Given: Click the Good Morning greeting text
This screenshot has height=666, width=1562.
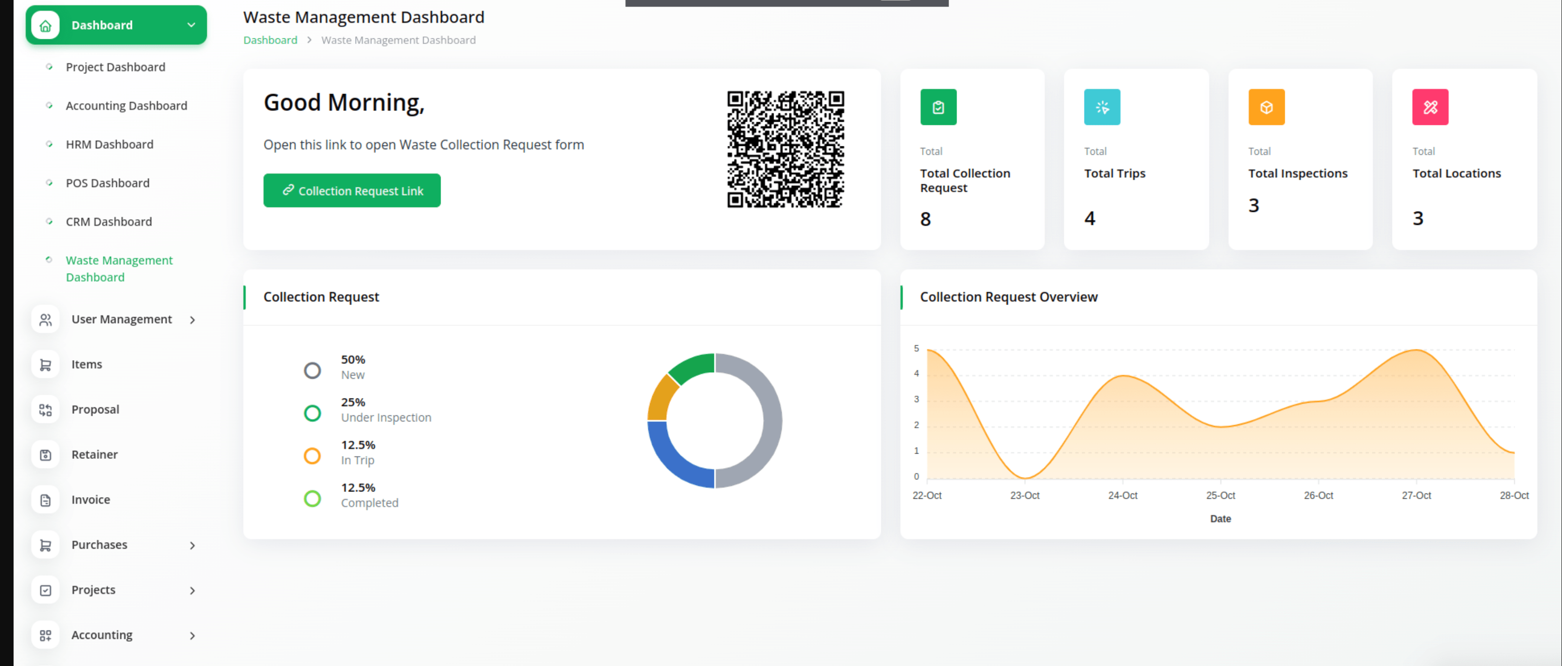Looking at the screenshot, I should pos(344,103).
